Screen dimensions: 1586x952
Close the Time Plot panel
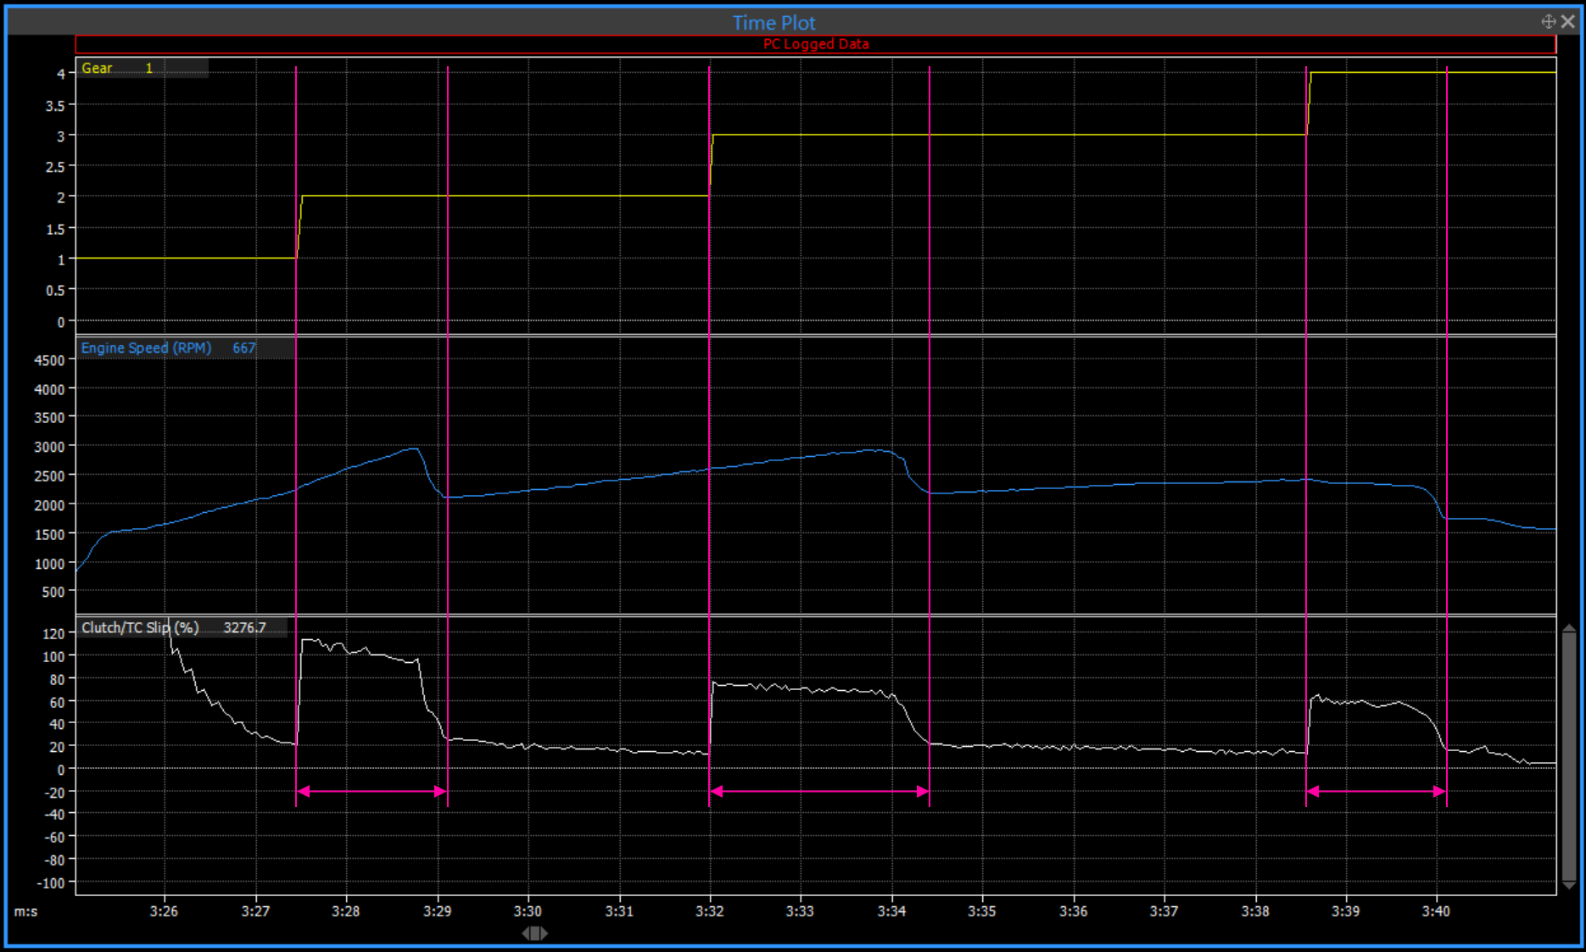(x=1567, y=22)
